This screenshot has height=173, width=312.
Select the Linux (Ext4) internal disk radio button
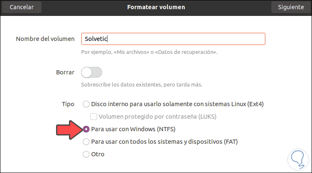[x=86, y=104]
